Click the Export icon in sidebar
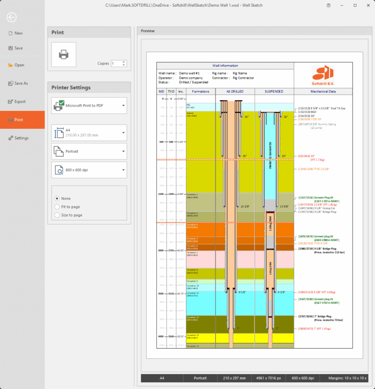375x389 pixels. pos(10,102)
